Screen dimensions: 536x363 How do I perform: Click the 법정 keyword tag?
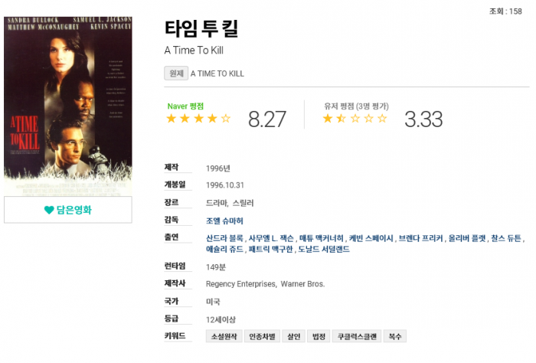point(319,336)
